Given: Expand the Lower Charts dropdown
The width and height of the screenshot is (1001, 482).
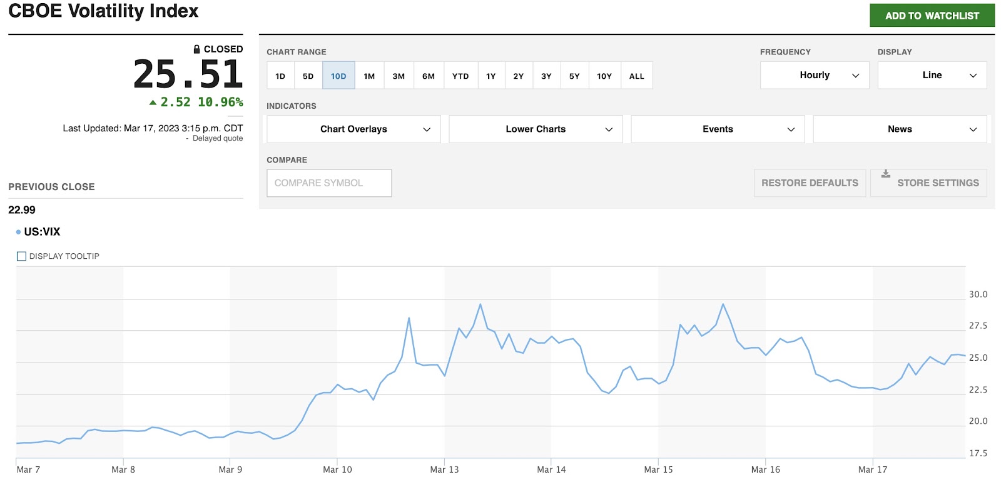Looking at the screenshot, I should pos(536,129).
